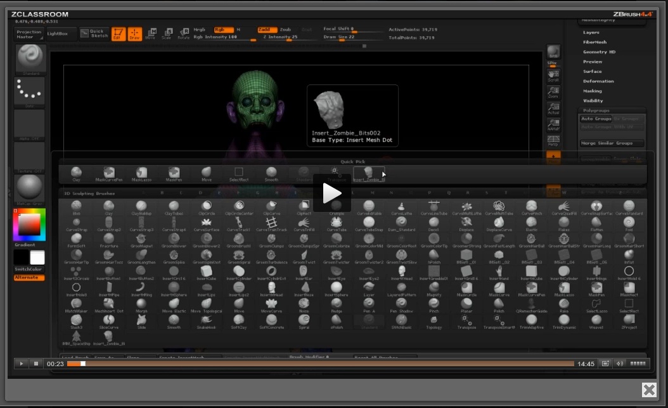Expand the Geometry HD subpalette
Image resolution: width=668 pixels, height=408 pixels.
[x=599, y=52]
